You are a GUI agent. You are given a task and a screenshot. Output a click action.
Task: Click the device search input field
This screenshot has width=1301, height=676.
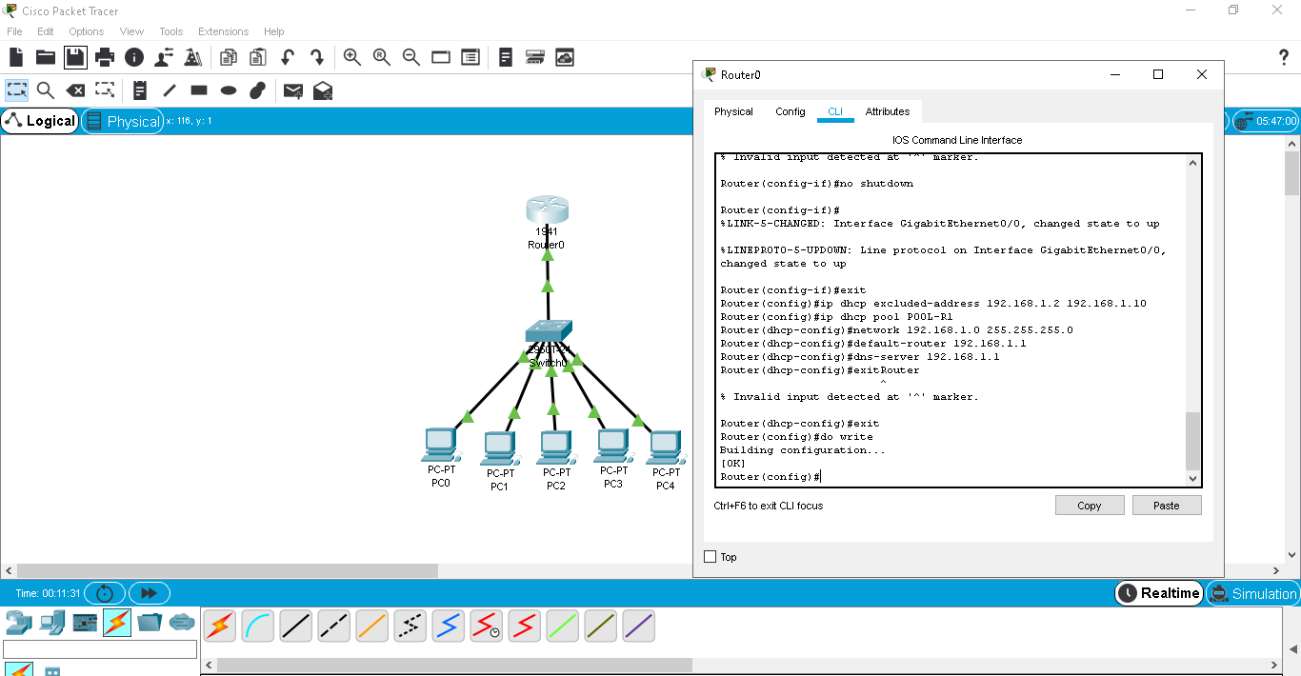(x=100, y=649)
